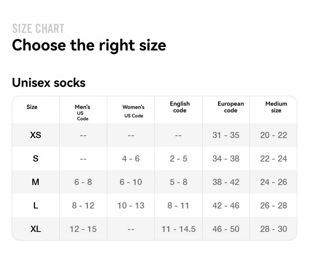Select the XL size row label
The width and height of the screenshot is (309, 264).
click(x=36, y=229)
